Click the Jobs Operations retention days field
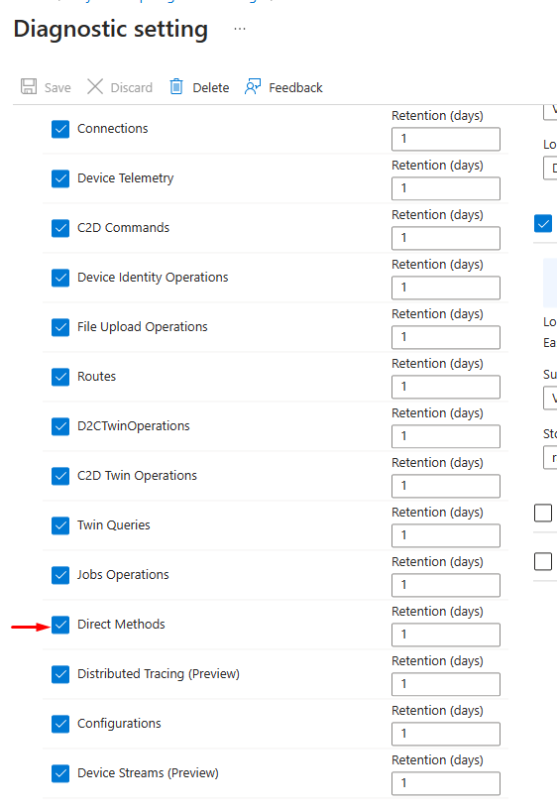Screen dimensions: 557x810 (x=446, y=585)
